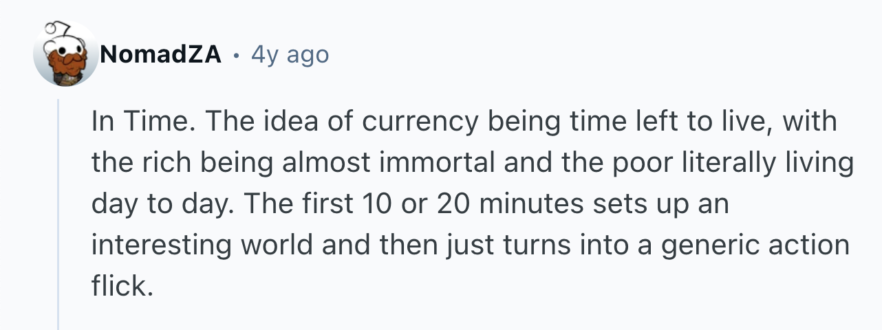
Task: Click the dot separator after the username
Action: point(236,54)
